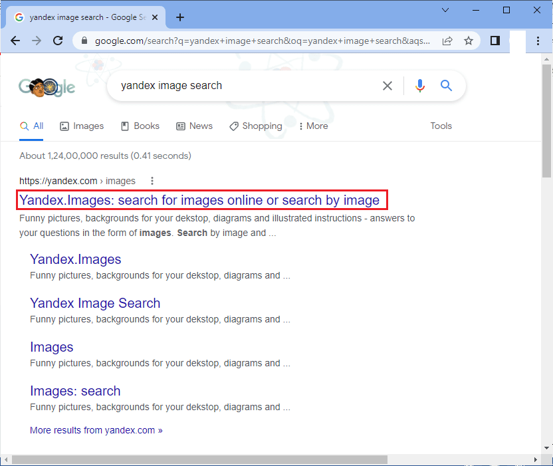
Task: Open the tab list chevron
Action: click(x=445, y=10)
